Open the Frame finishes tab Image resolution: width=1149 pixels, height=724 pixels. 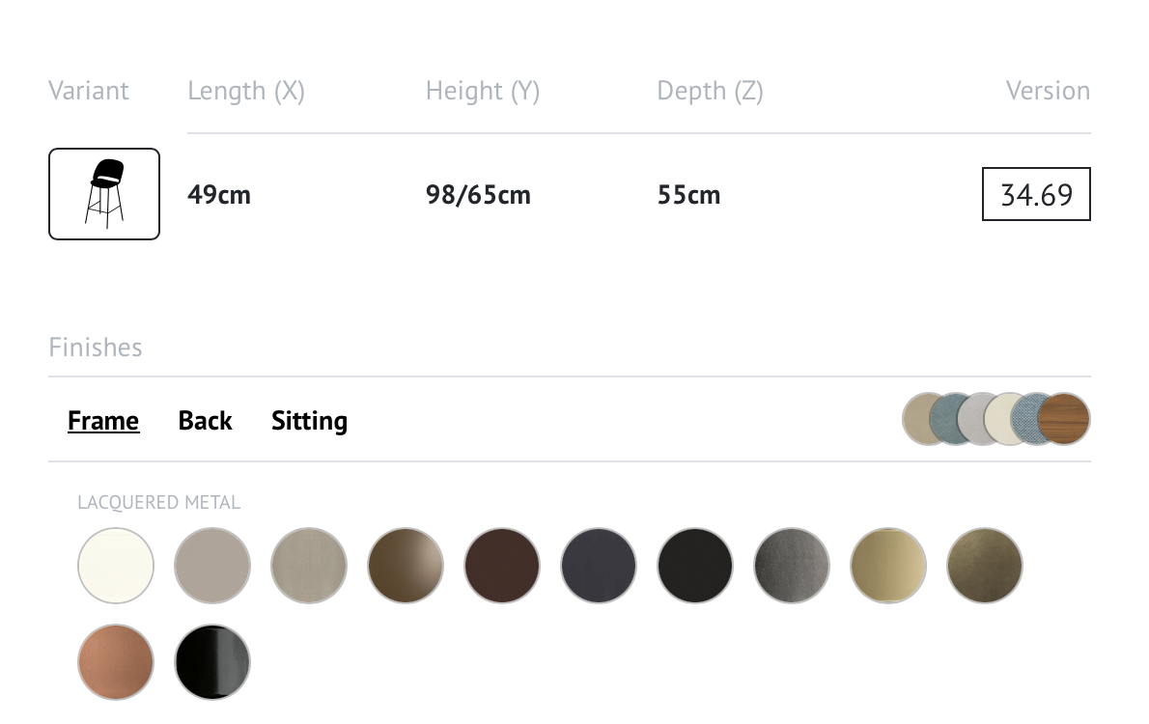click(x=103, y=421)
